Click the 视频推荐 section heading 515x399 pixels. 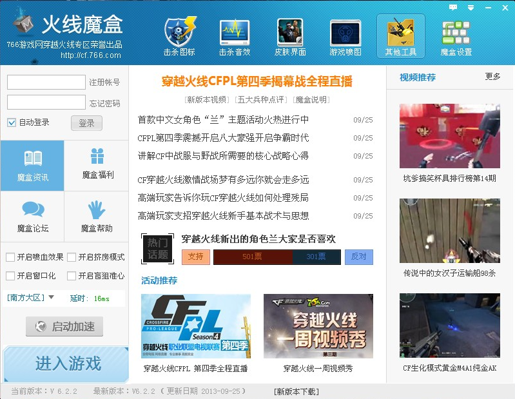tap(418, 77)
